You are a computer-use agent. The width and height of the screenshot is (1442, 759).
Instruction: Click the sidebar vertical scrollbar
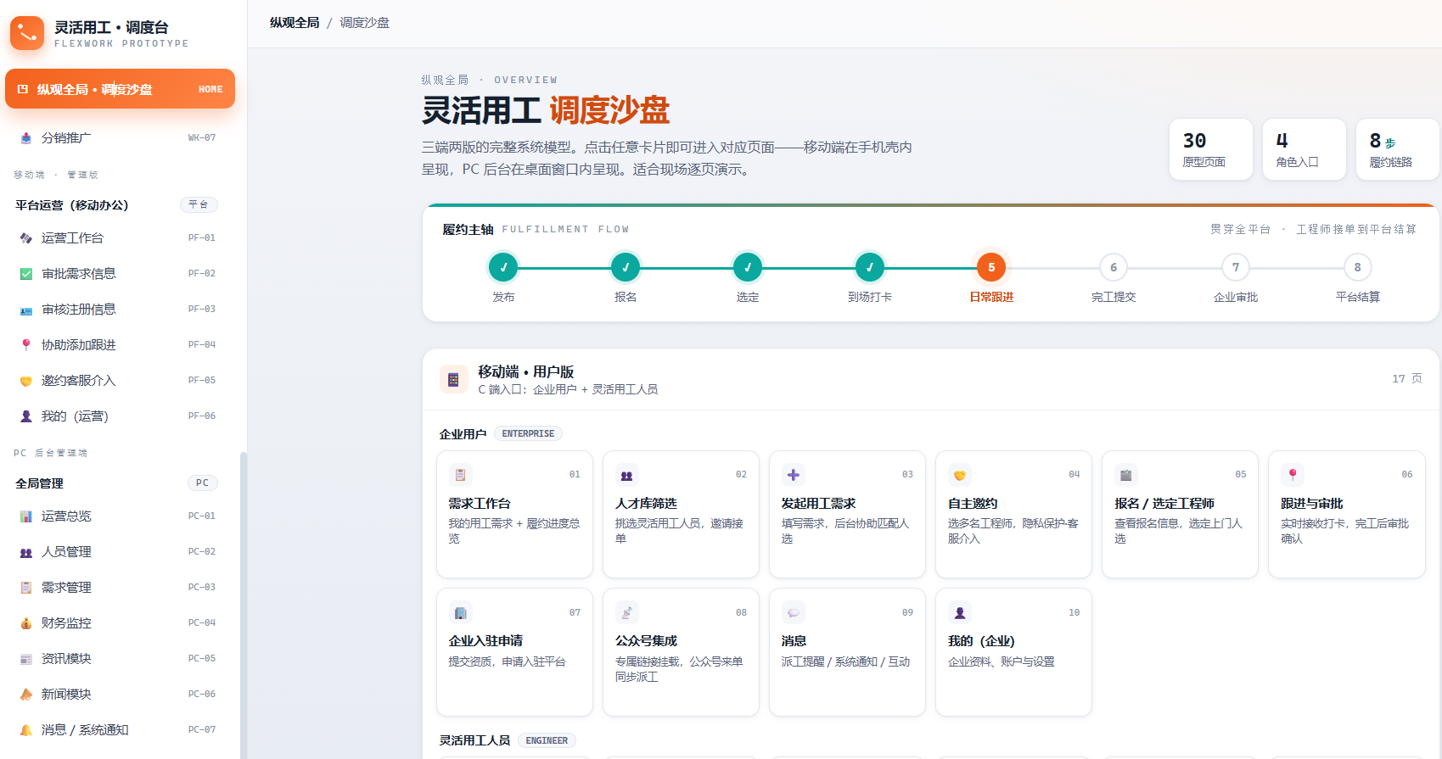click(x=244, y=604)
